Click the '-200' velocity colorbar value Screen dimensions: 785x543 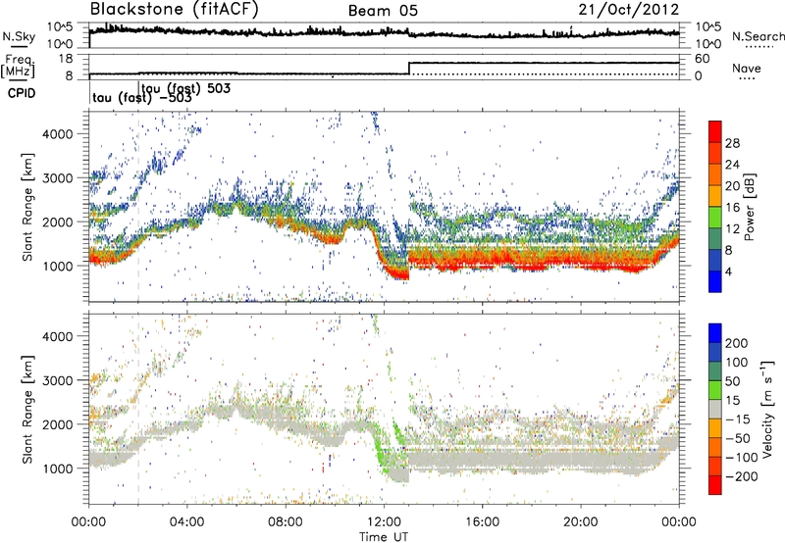tap(742, 476)
